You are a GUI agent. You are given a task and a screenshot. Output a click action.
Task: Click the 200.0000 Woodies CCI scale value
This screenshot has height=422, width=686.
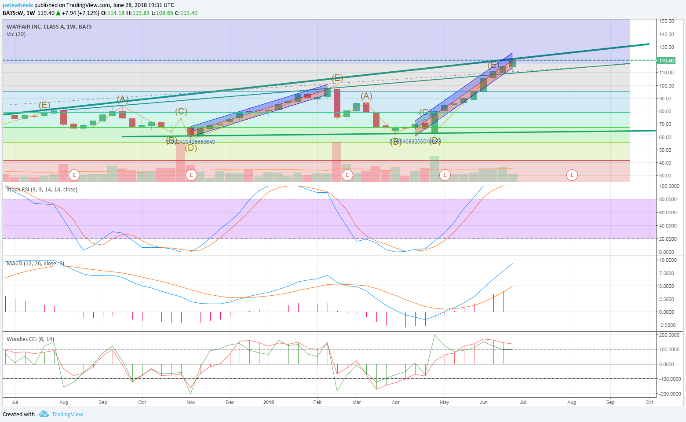point(669,335)
